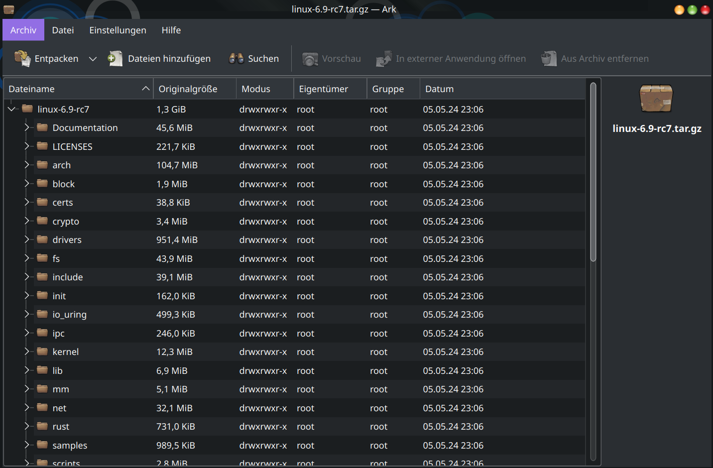Click the Documentation folder icon

tap(42, 127)
